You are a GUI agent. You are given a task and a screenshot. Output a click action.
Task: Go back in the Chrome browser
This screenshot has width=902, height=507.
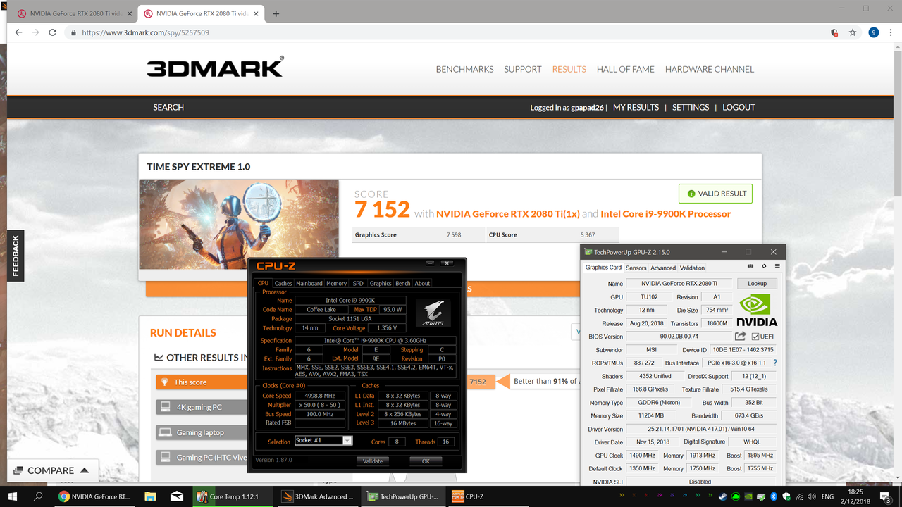[x=18, y=32]
